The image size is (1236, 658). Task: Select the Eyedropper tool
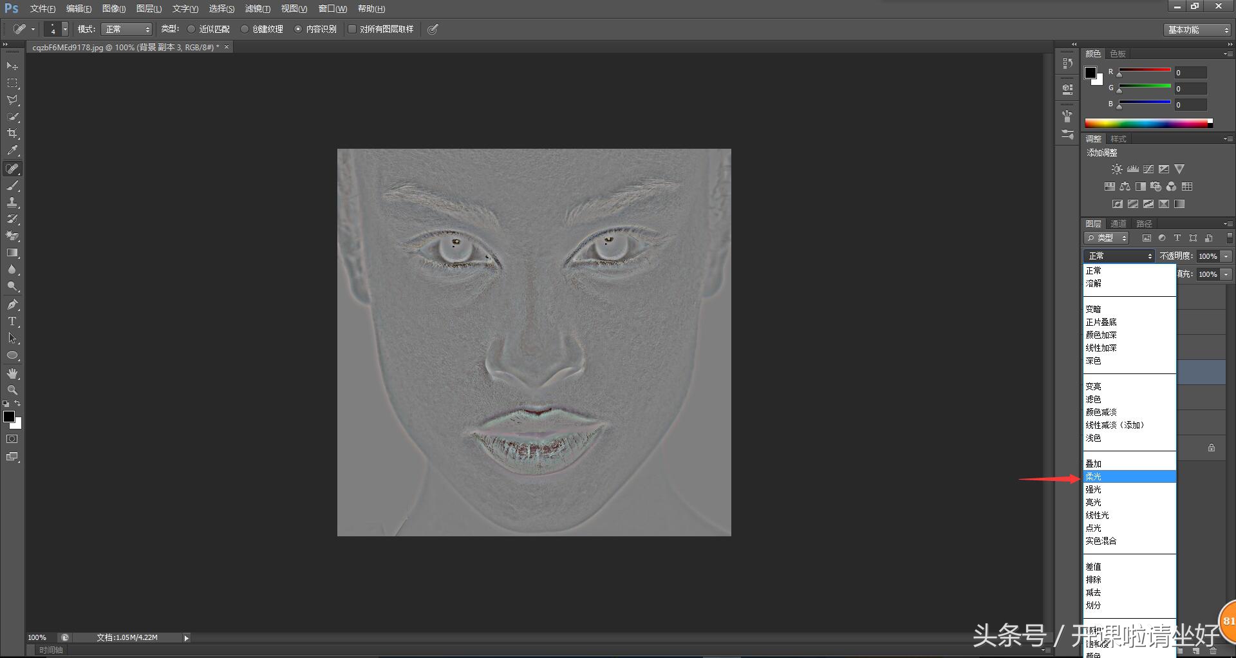coord(12,151)
